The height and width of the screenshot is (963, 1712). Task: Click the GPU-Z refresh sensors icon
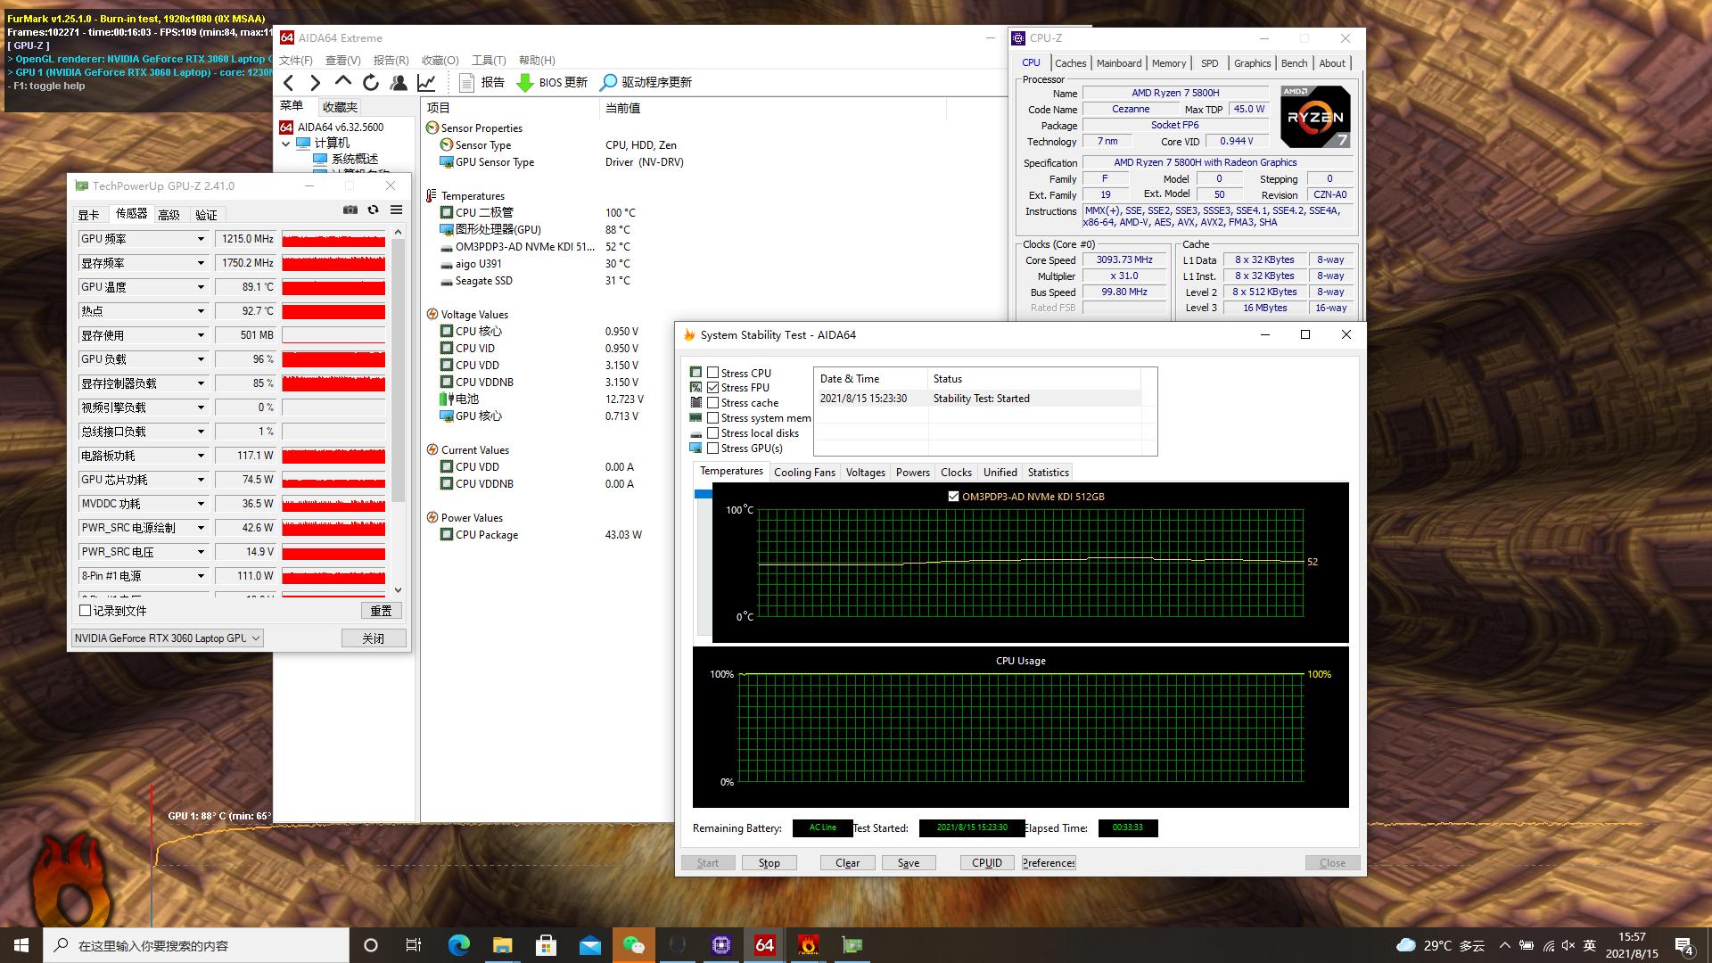373,210
